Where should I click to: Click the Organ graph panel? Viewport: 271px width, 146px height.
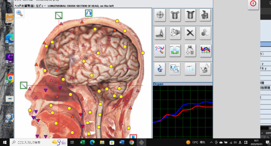pos(183,112)
